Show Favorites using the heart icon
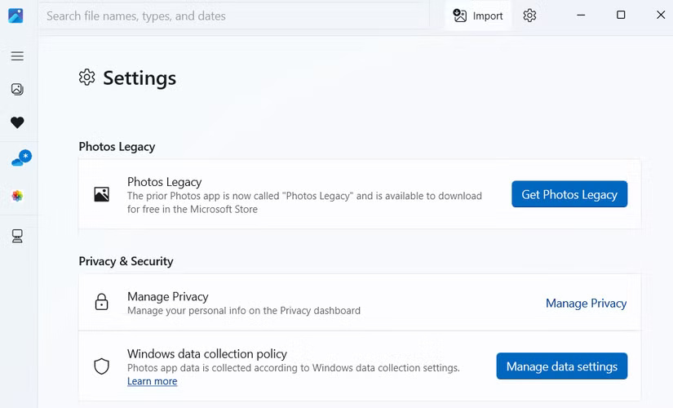The image size is (673, 408). (x=17, y=122)
